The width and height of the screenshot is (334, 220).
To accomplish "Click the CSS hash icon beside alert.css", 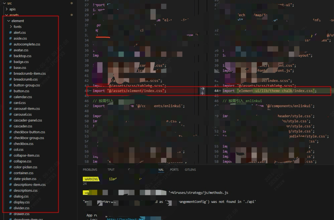I will point(11,33).
